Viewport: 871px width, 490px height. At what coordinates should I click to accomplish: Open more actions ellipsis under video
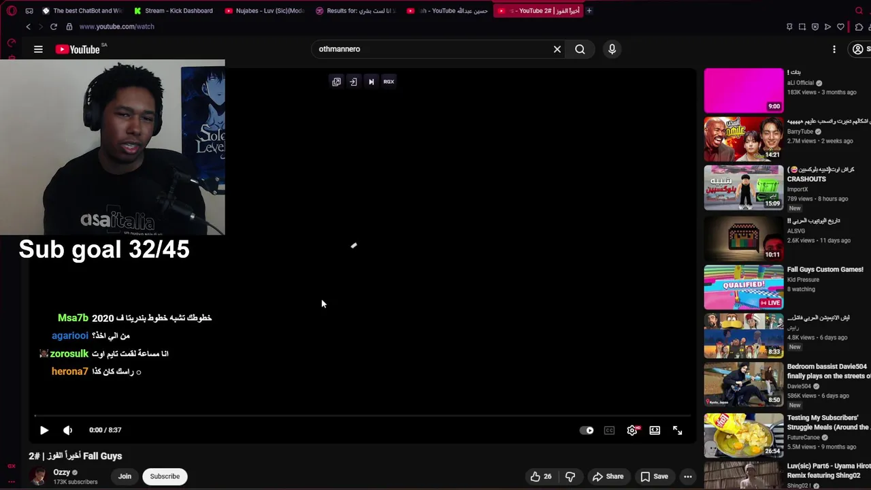(x=688, y=476)
